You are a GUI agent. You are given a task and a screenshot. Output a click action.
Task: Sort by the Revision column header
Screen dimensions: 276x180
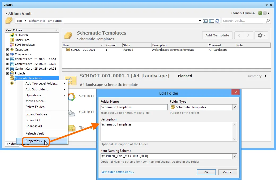[114, 45]
